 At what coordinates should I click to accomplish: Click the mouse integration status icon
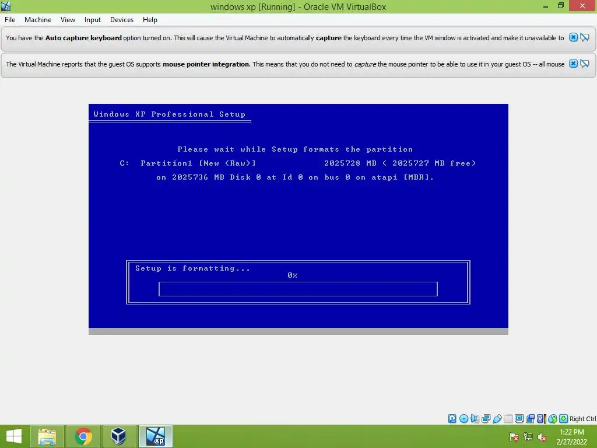tap(553, 419)
